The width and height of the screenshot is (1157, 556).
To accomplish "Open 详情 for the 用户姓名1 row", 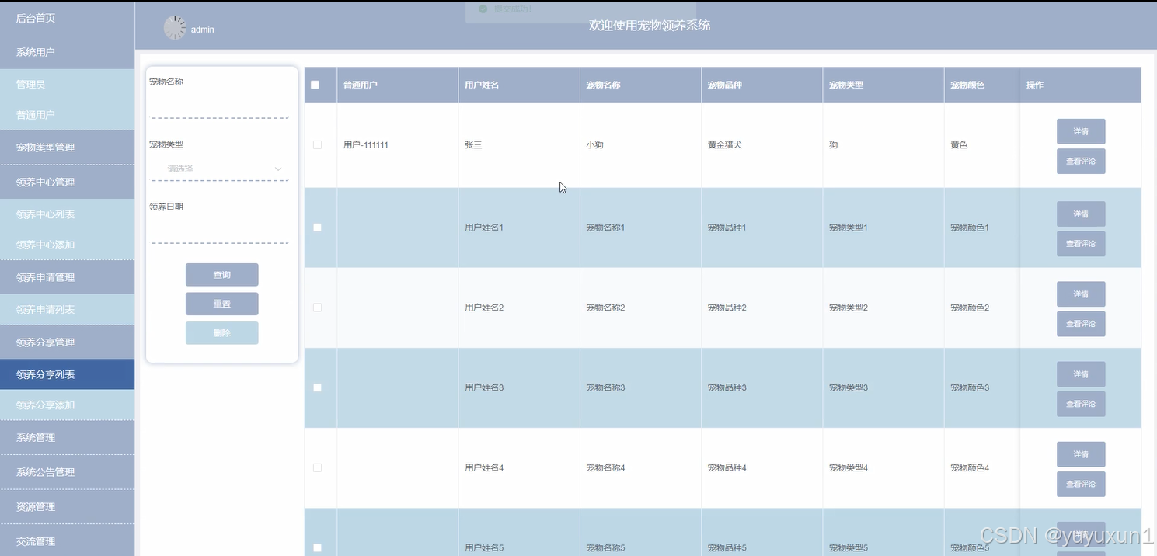I will click(x=1081, y=214).
